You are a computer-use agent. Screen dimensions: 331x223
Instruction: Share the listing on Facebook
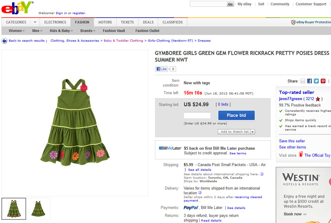[x=309, y=81]
